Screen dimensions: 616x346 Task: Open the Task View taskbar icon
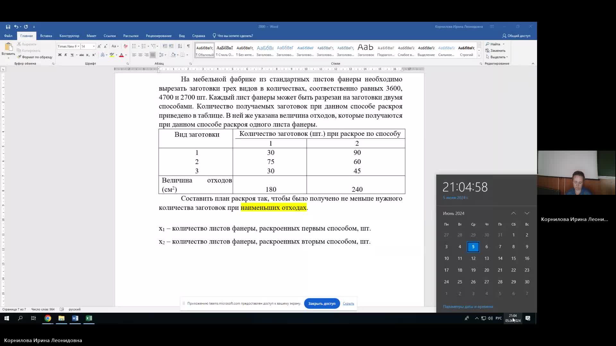pos(33,318)
